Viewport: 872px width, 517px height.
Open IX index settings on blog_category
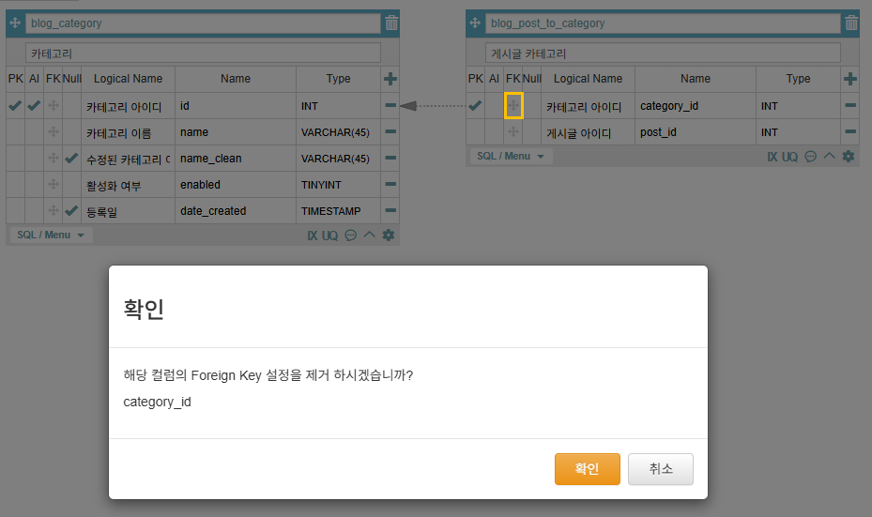(x=313, y=236)
